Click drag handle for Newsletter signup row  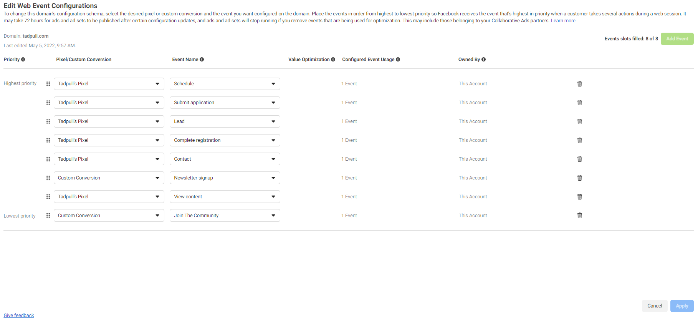coord(48,178)
